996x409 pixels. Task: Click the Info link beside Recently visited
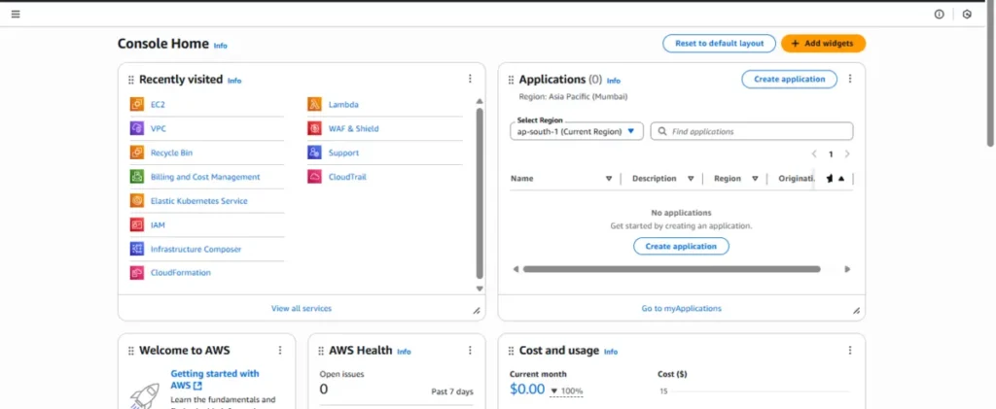pos(234,82)
